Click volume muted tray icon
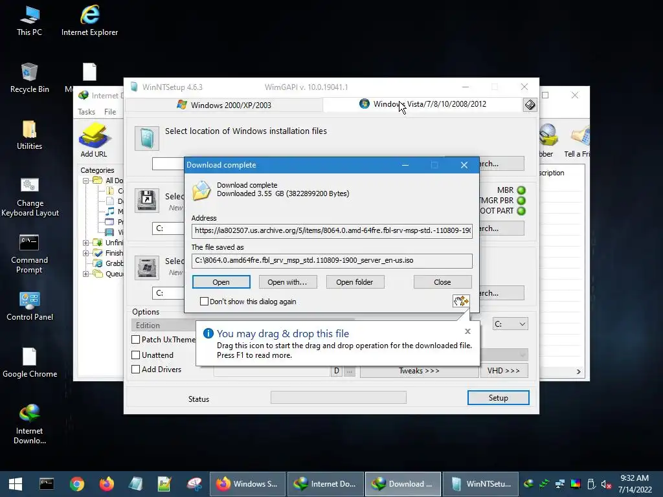Viewport: 663px width, 497px height. click(x=606, y=484)
